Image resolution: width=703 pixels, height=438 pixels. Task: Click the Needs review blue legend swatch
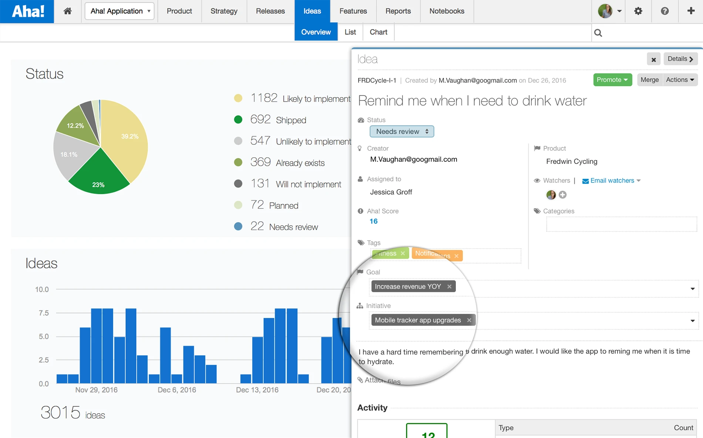point(238,226)
